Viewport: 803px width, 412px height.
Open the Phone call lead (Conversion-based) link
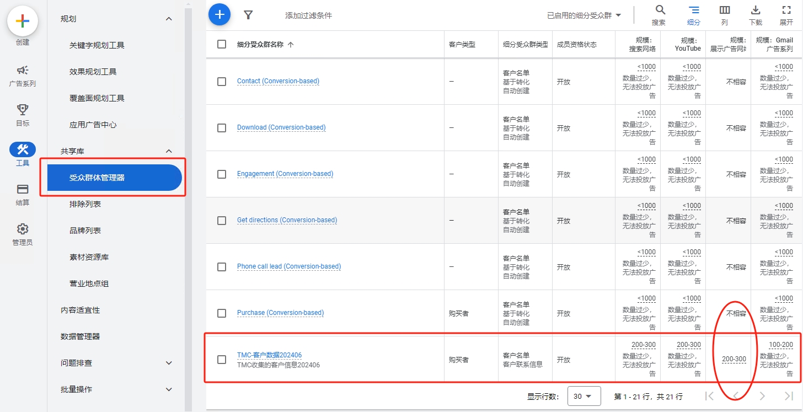click(x=289, y=266)
